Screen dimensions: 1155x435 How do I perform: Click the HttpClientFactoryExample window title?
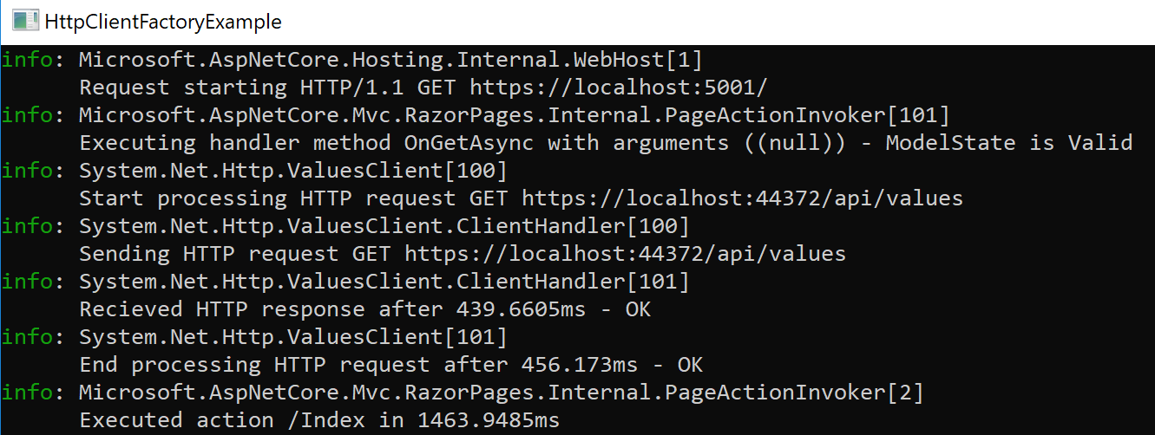pos(163,22)
